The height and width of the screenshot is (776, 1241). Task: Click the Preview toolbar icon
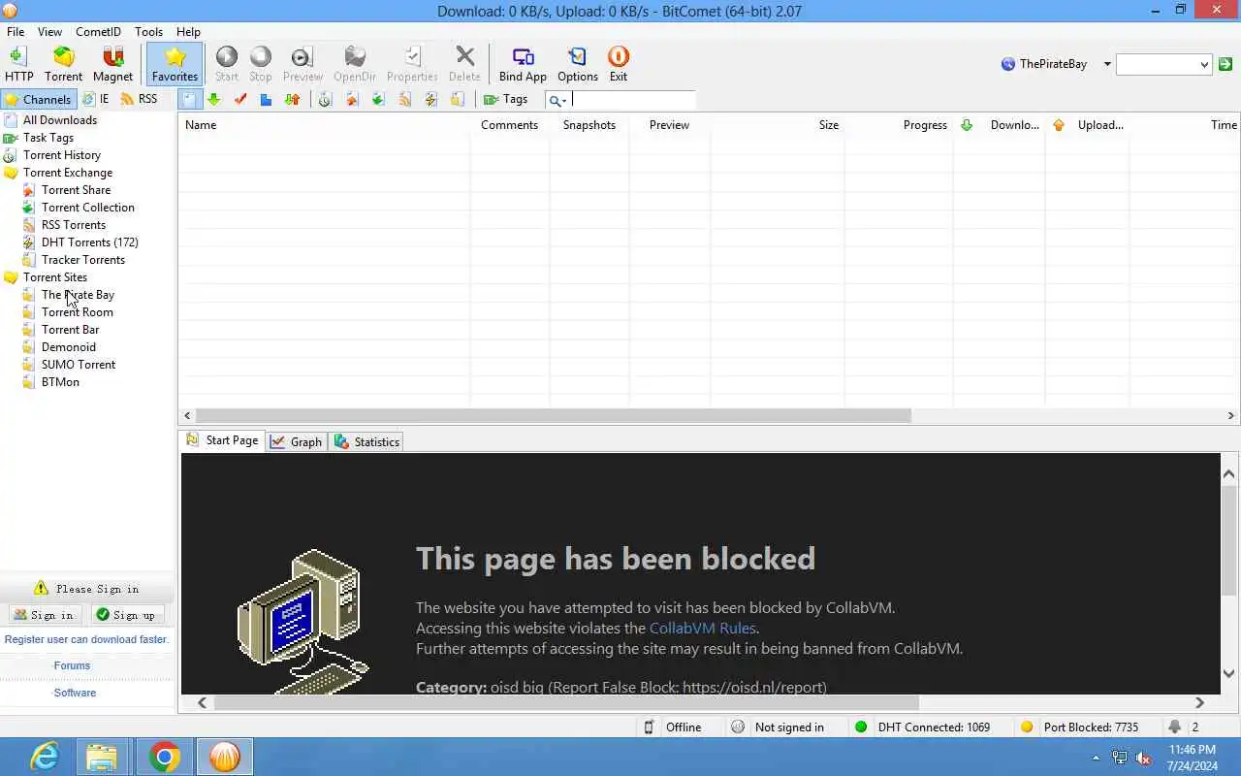pos(302,64)
